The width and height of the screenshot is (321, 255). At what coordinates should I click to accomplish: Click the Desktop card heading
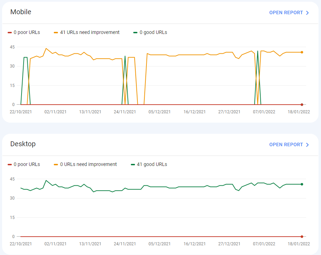tap(23, 144)
